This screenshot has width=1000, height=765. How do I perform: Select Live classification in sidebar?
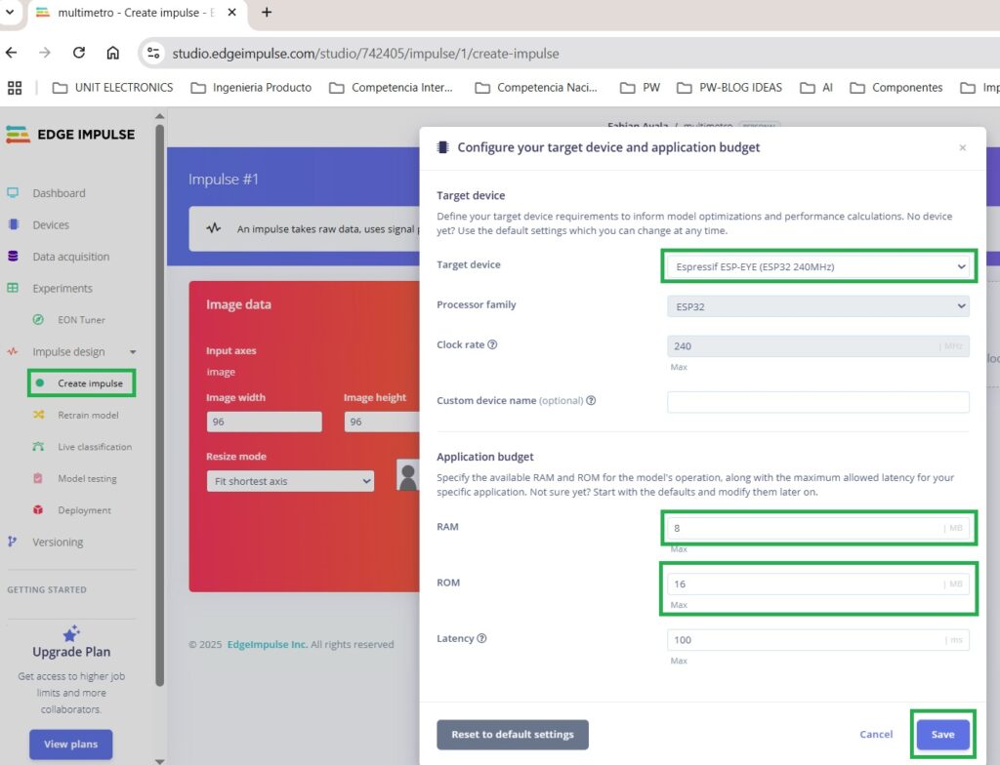click(x=94, y=447)
